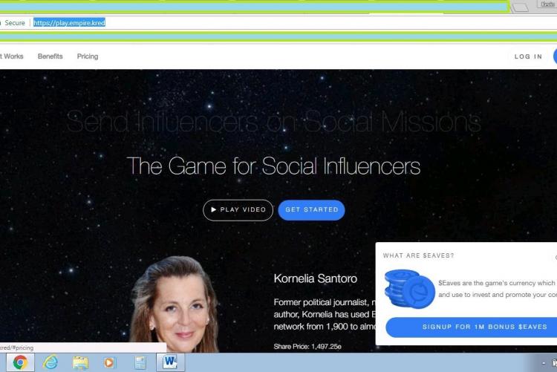Open the media player taskbar icon
Viewport: 557px width, 372px height.
click(110, 362)
